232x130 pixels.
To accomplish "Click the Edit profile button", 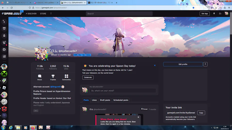I will pyautogui.click(x=183, y=64).
